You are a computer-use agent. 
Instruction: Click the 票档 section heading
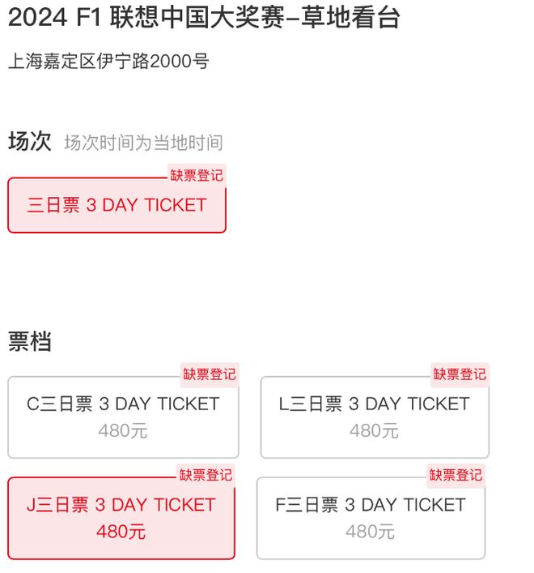tap(30, 341)
